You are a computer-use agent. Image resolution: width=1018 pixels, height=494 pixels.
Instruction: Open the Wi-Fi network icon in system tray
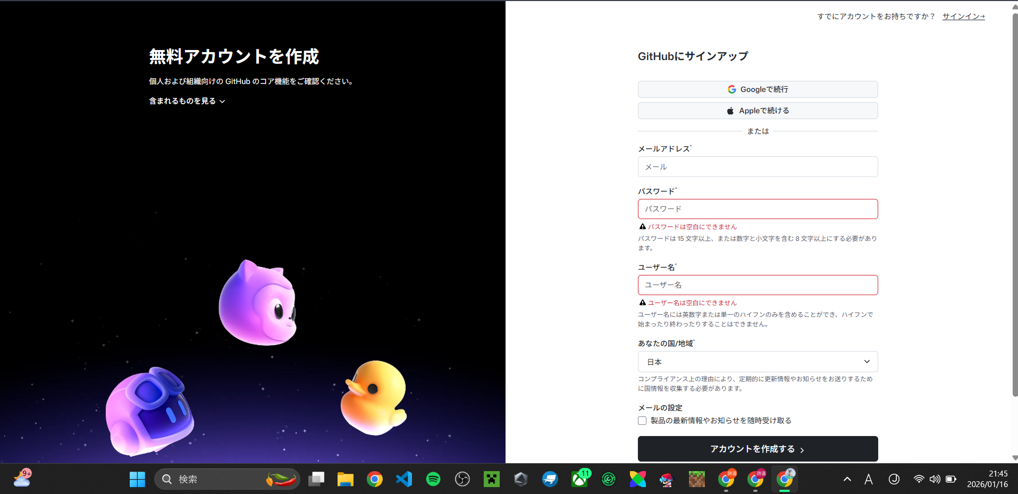[x=919, y=479]
